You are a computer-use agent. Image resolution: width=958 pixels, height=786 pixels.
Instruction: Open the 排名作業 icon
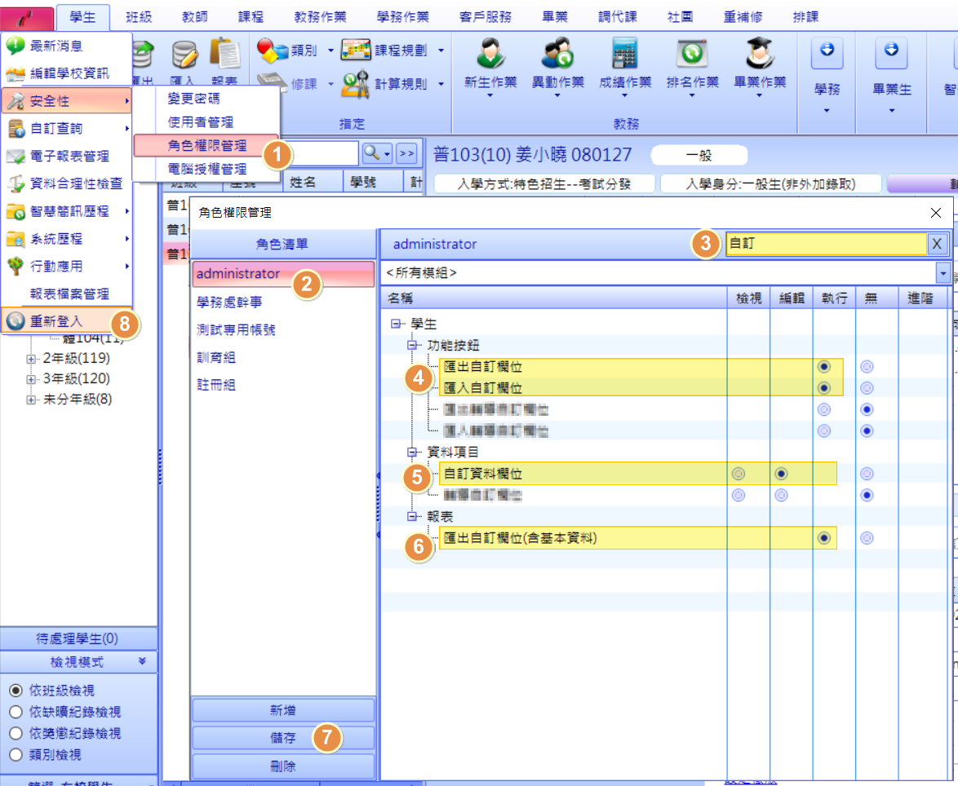[x=692, y=54]
